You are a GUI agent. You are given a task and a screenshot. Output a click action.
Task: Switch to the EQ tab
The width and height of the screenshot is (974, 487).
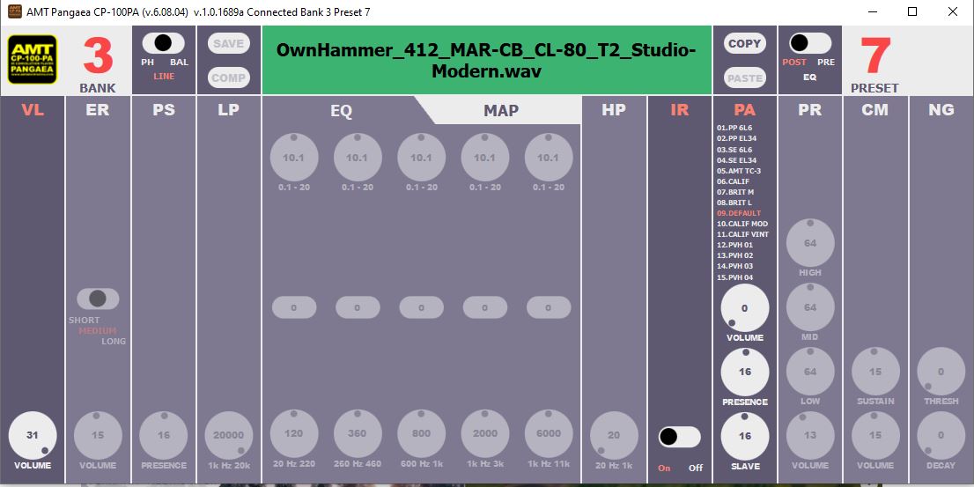click(x=341, y=111)
